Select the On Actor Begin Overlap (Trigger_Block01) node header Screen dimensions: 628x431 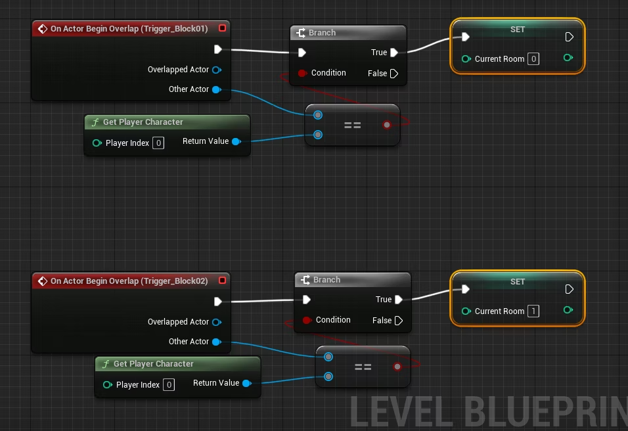coord(129,29)
